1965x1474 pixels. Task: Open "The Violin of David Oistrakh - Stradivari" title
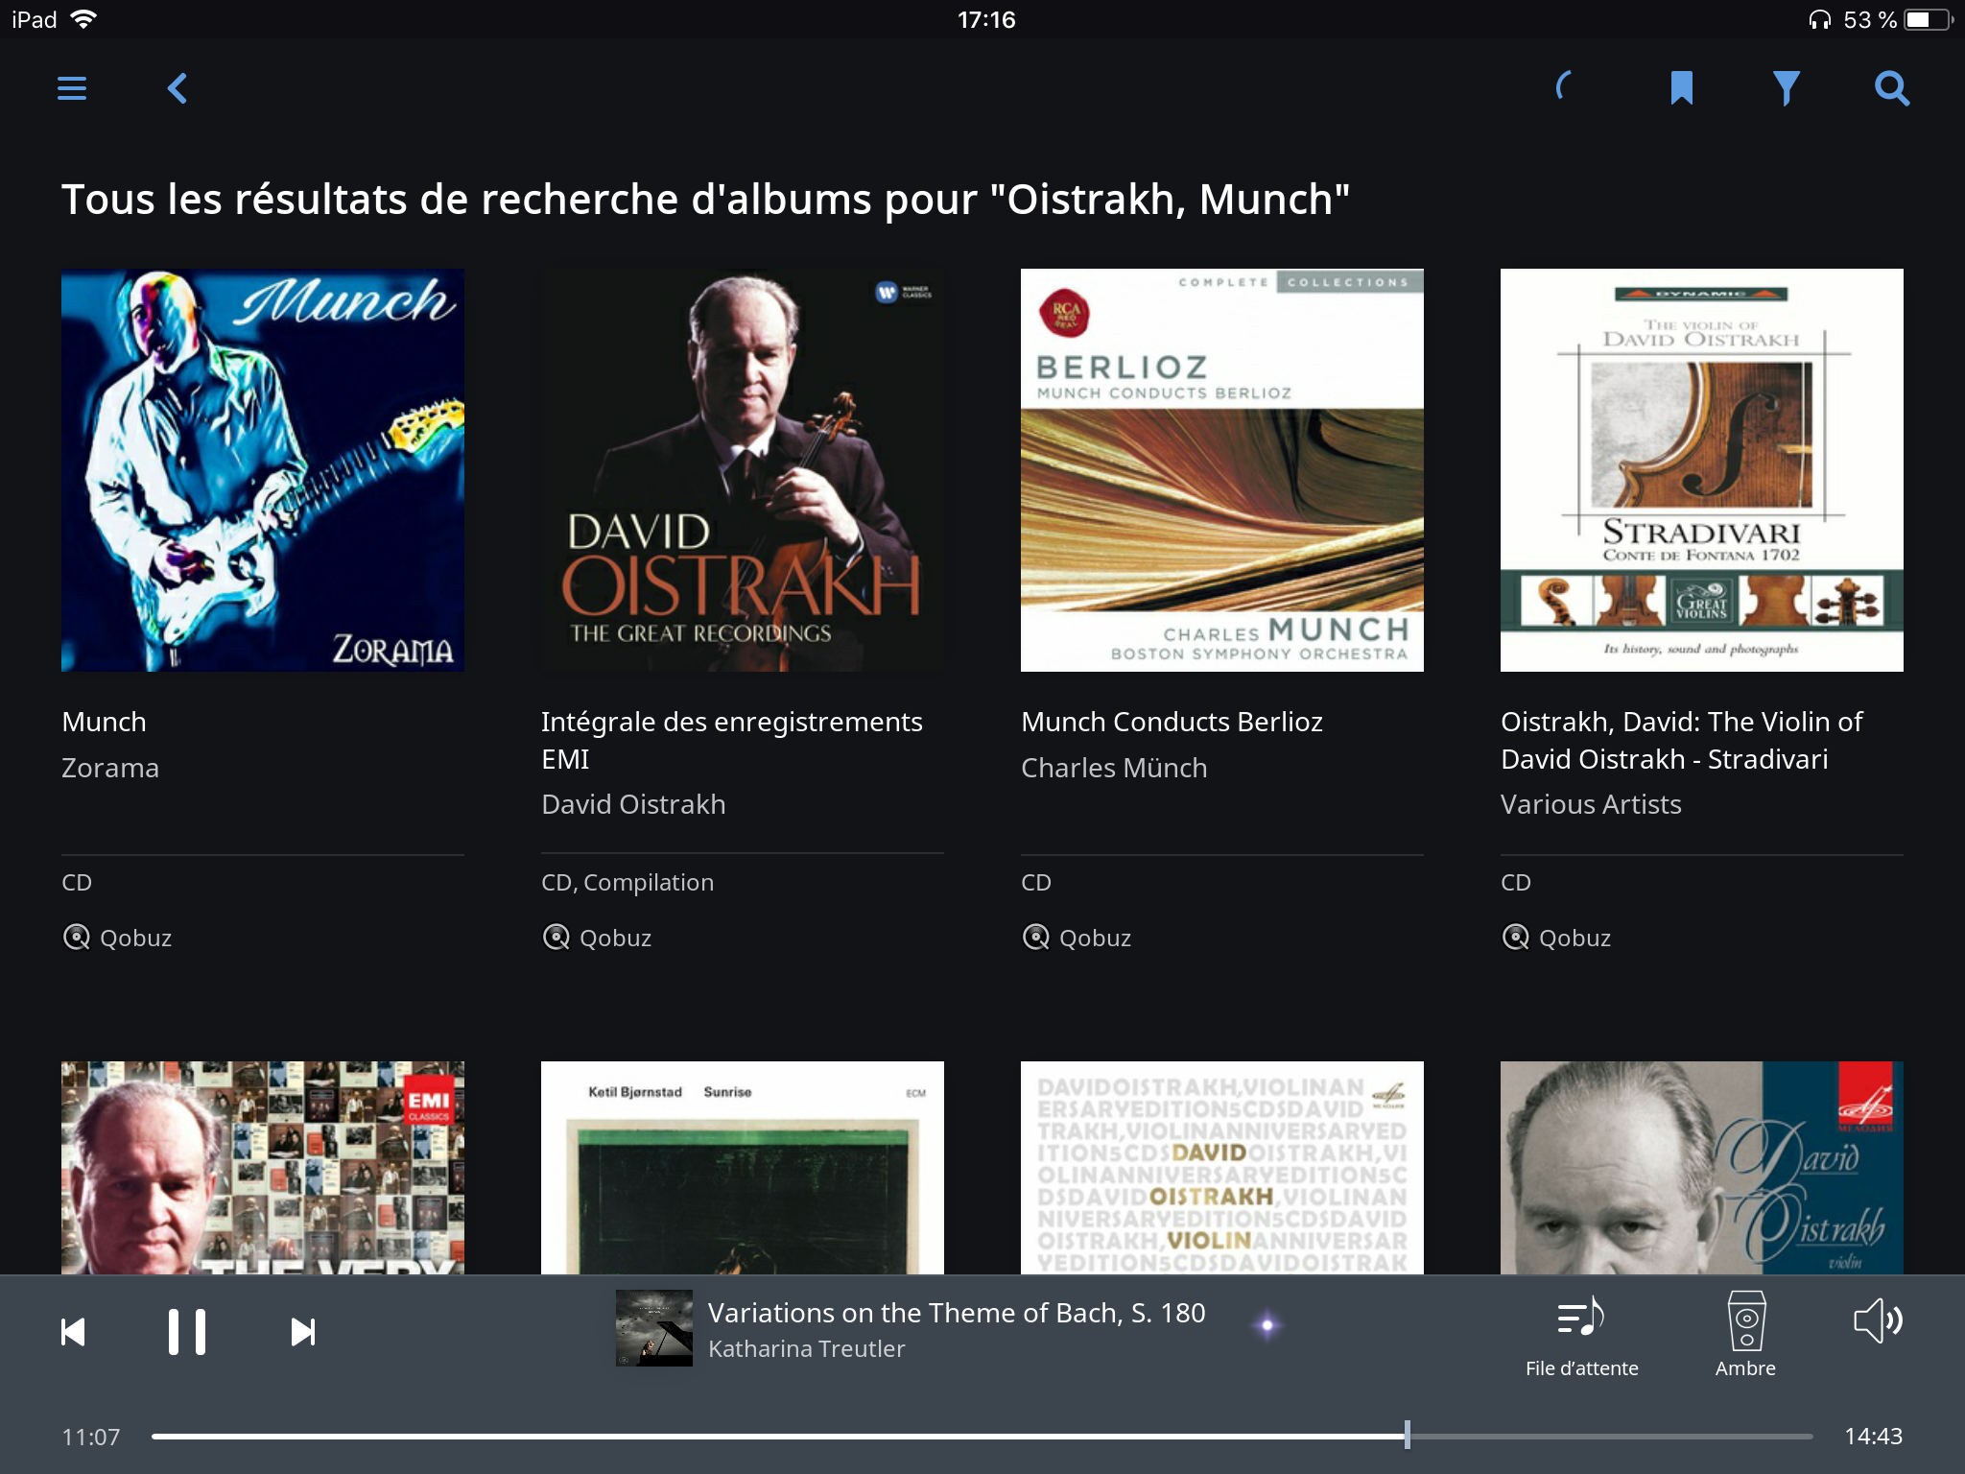(x=1682, y=740)
